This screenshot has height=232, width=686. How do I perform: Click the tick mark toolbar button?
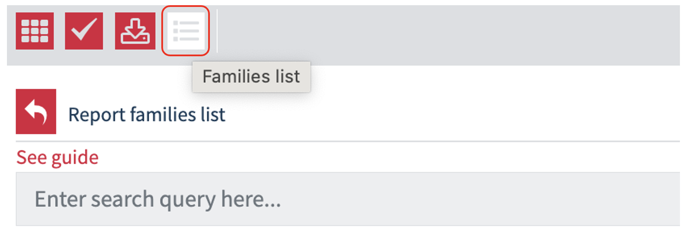[84, 31]
